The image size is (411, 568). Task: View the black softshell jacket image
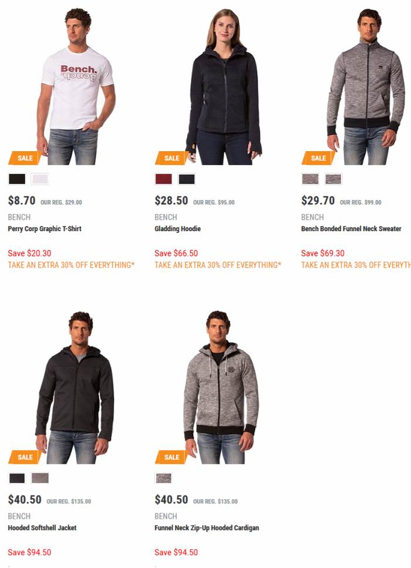75,387
